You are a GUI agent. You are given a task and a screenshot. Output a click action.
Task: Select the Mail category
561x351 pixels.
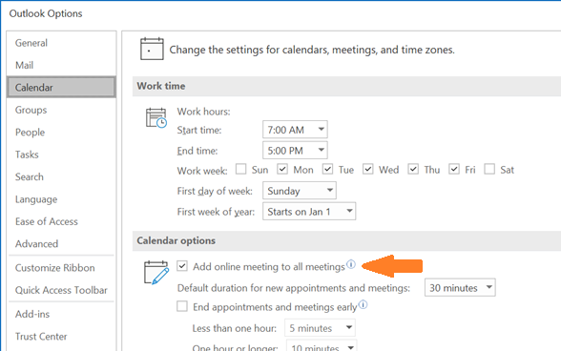point(25,65)
